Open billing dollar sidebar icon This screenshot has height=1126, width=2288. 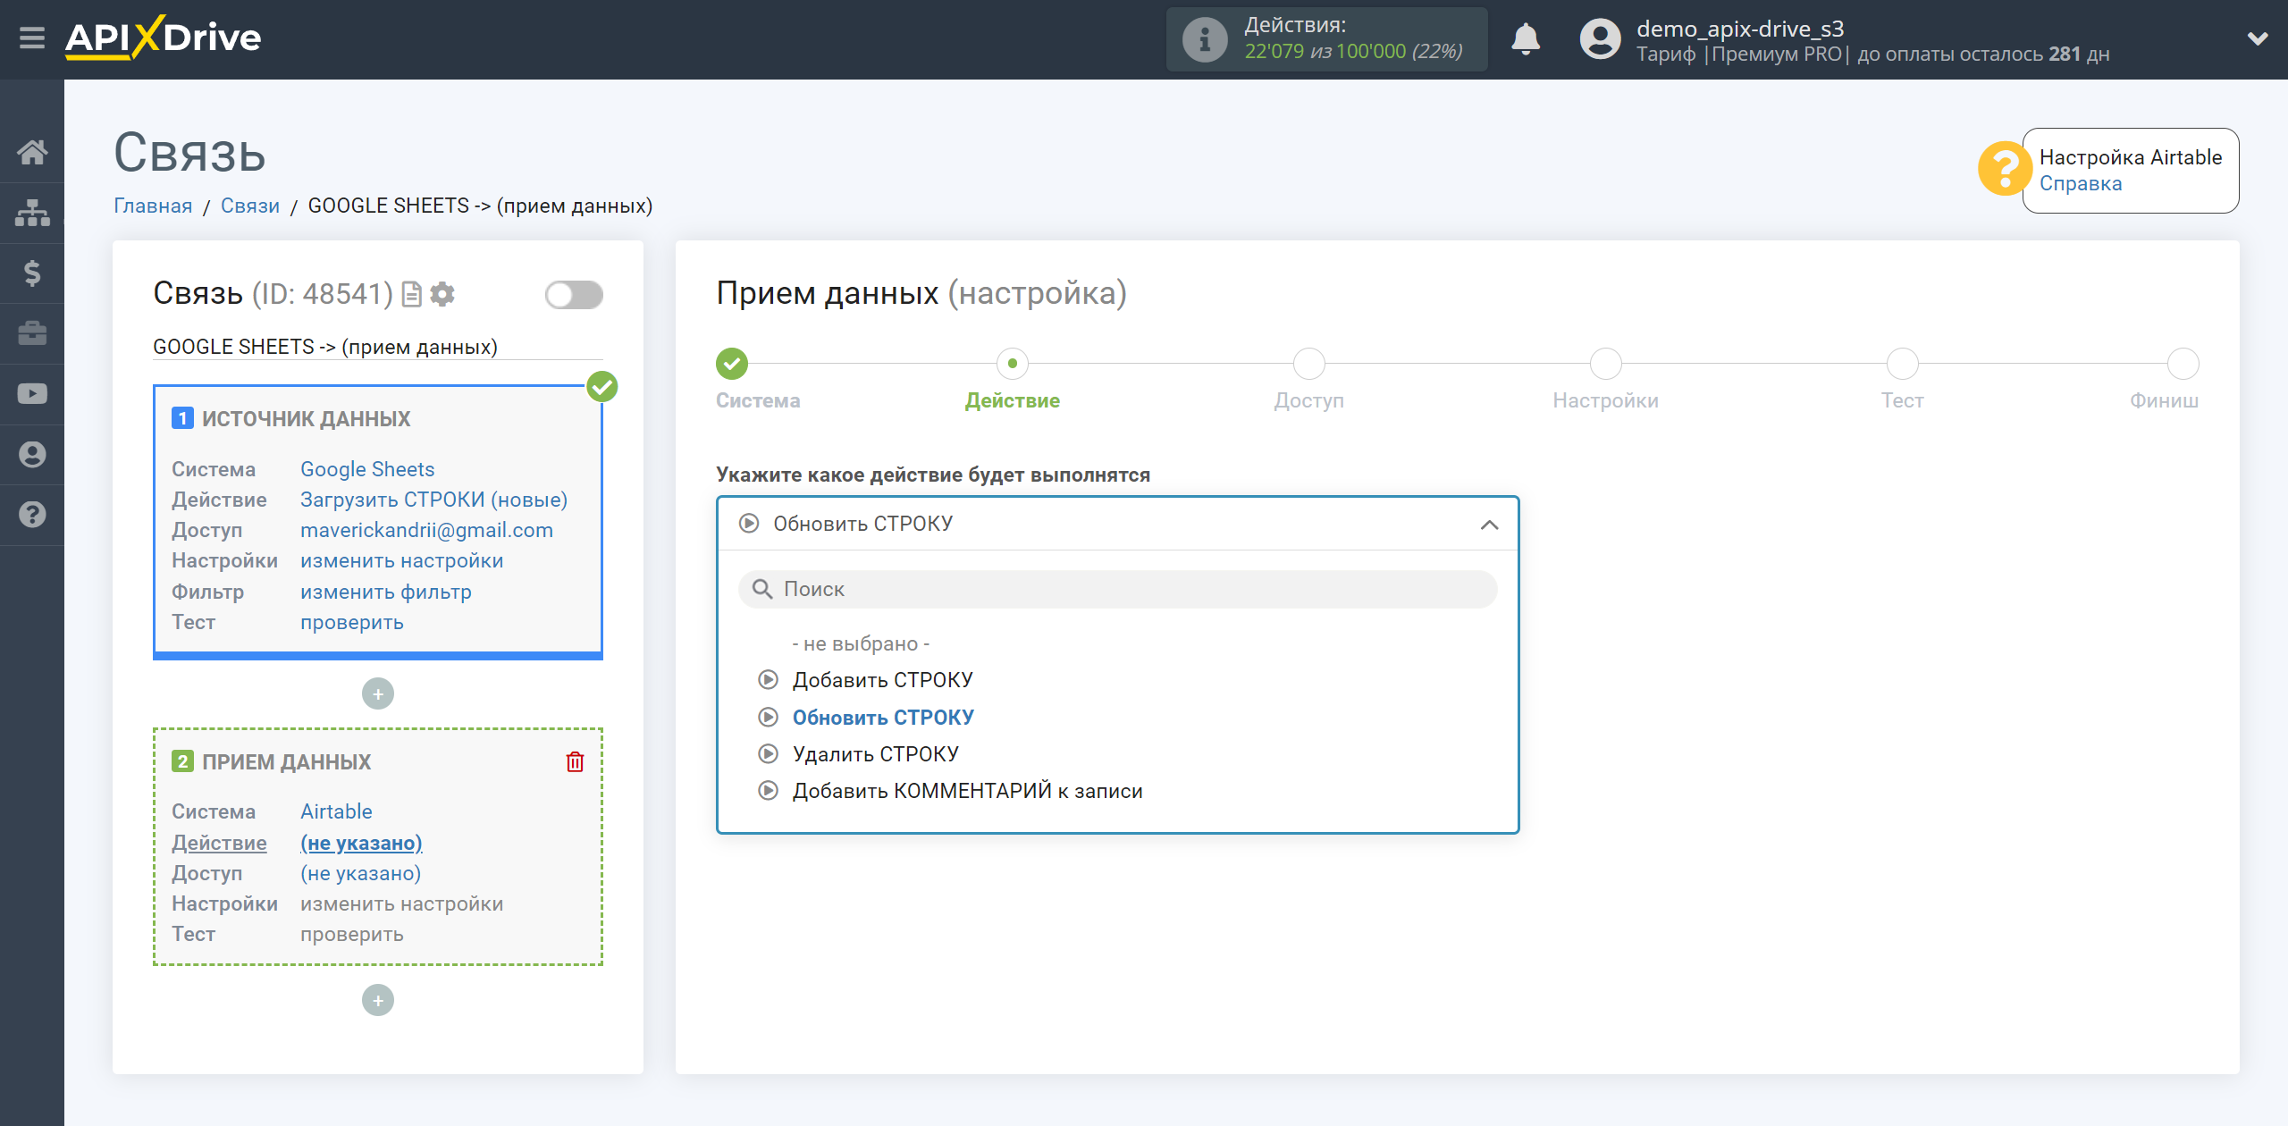(x=32, y=273)
